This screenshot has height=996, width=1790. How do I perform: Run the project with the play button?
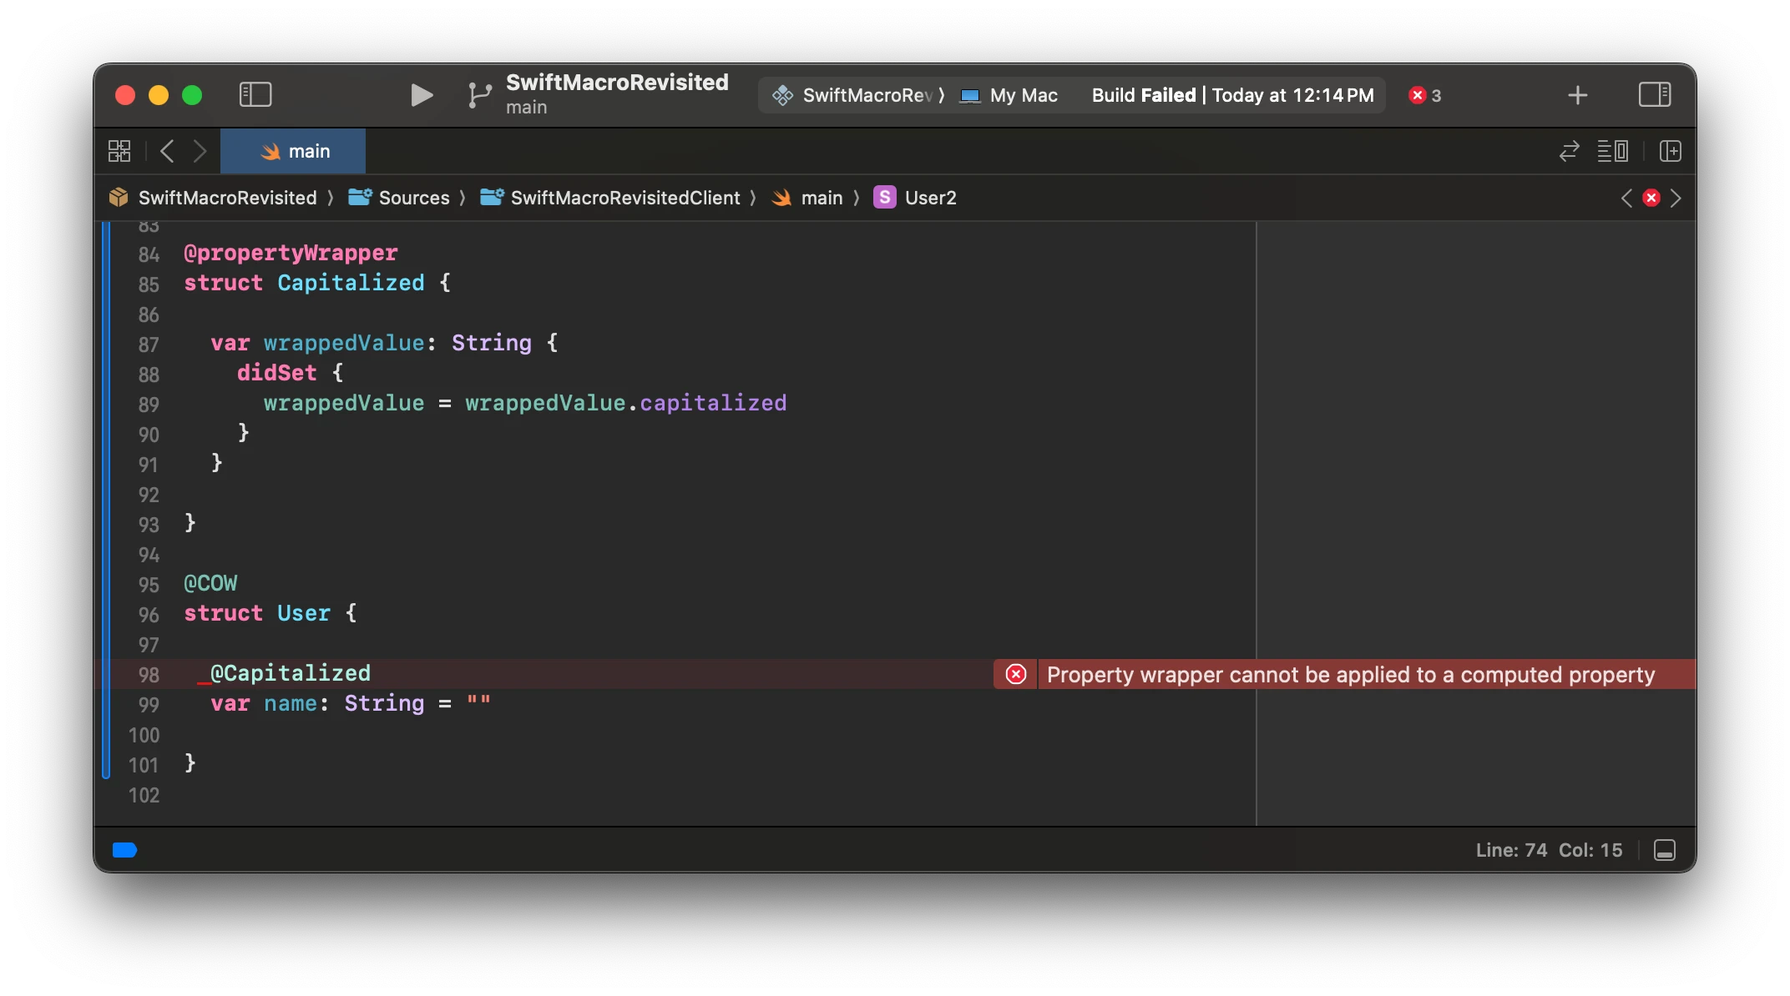pyautogui.click(x=422, y=95)
